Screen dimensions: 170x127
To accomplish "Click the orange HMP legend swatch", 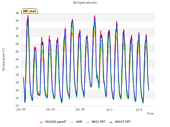I will coord(72,122).
